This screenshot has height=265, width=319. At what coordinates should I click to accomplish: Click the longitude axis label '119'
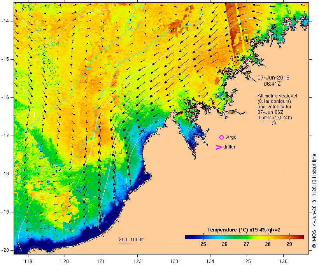click(x=28, y=261)
